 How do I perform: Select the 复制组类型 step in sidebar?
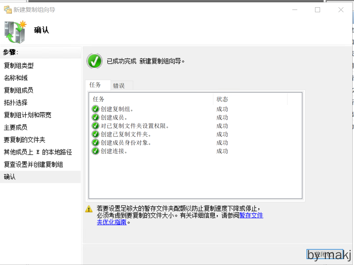[19, 66]
